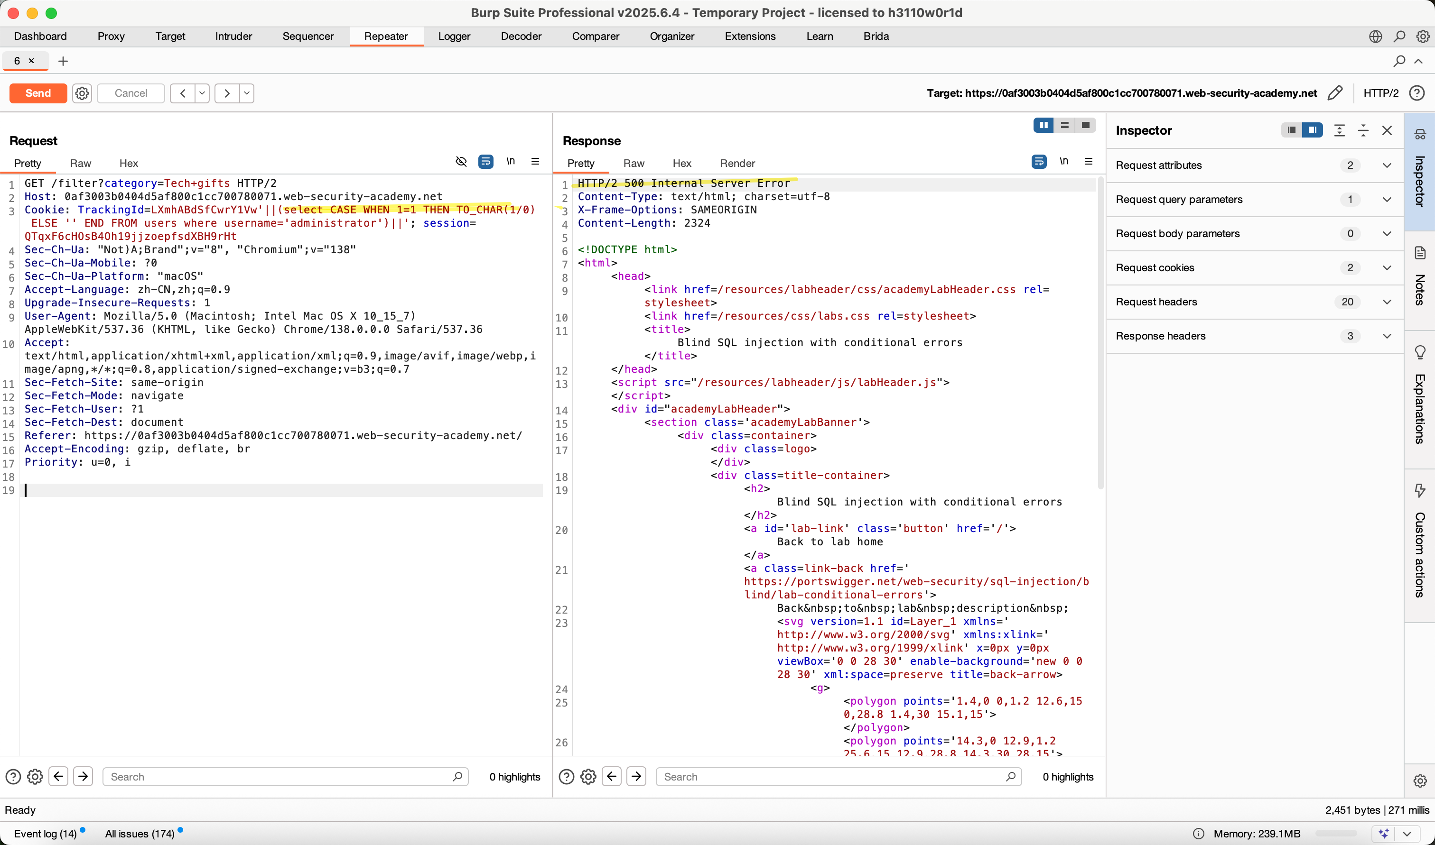Jump to next Response search match
1435x845 pixels.
pos(636,777)
